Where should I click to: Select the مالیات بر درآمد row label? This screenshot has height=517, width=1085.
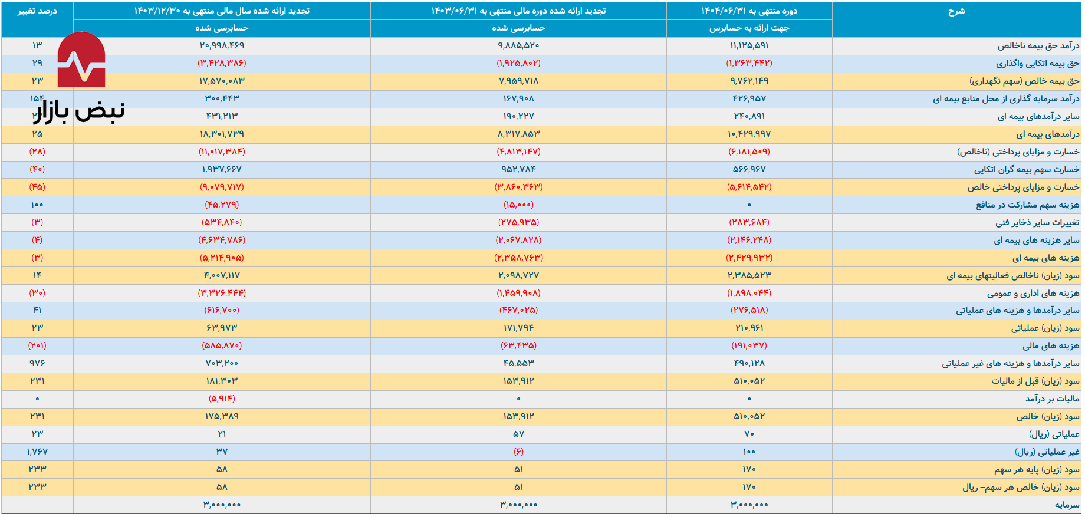[1052, 399]
